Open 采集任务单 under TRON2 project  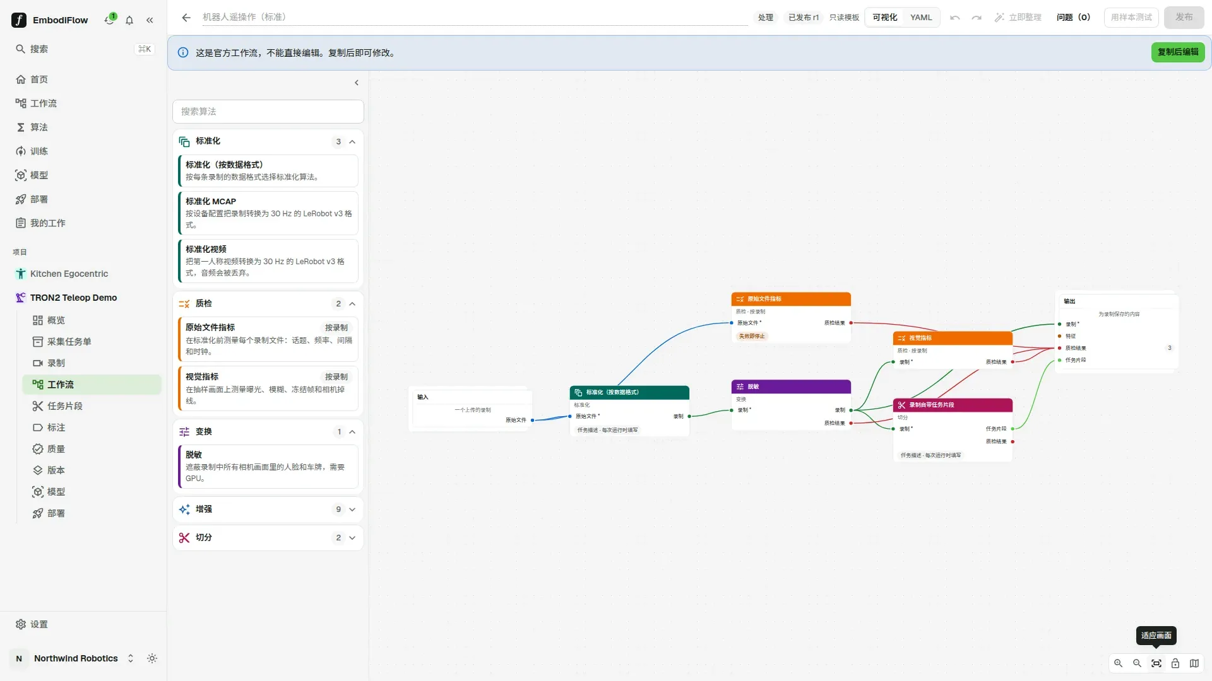[92, 342]
